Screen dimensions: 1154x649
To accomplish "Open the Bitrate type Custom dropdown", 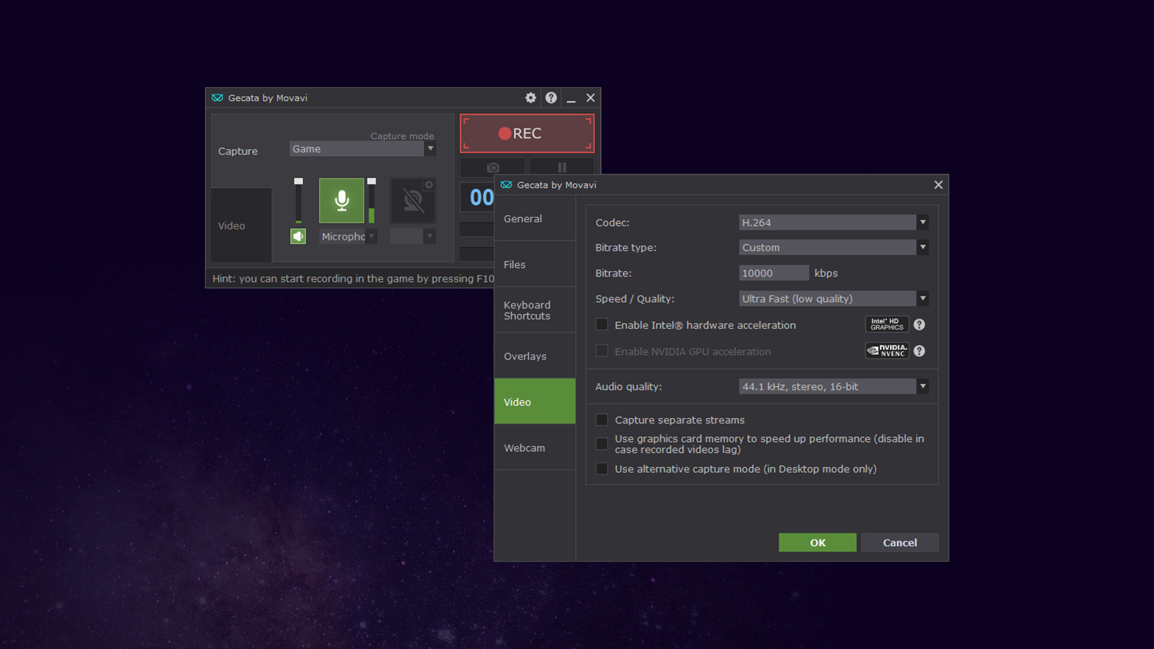I will click(834, 248).
